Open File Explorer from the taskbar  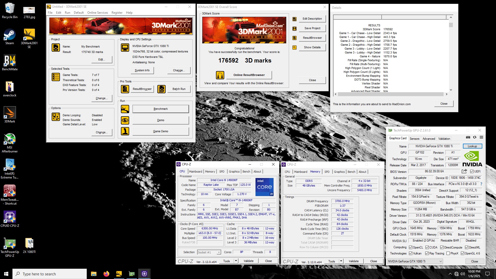tap(94, 274)
